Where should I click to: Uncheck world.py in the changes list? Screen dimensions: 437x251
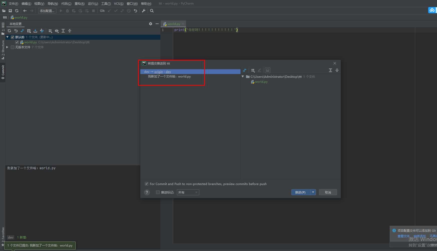point(17,42)
